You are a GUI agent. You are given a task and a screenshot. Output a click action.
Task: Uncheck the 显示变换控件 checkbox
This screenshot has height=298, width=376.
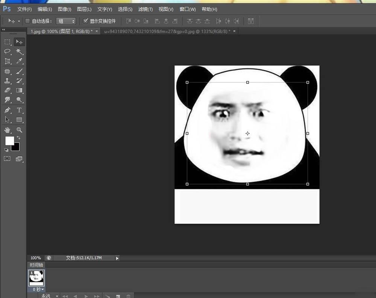[x=86, y=21]
